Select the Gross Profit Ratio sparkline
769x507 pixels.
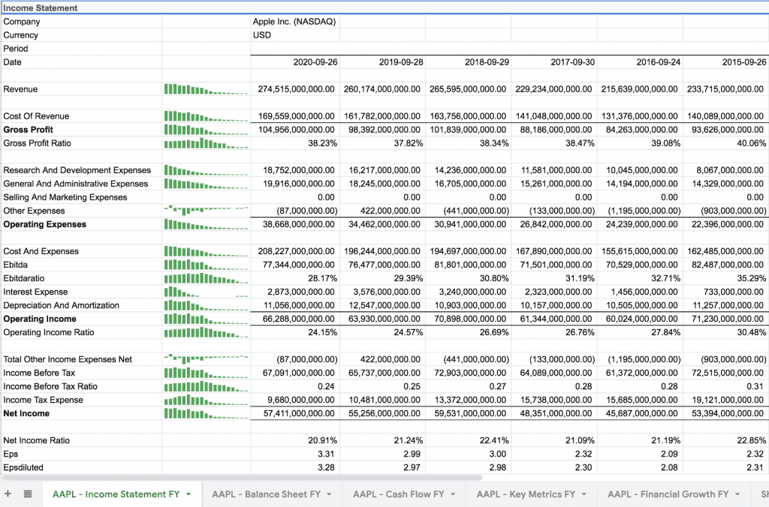(x=206, y=143)
